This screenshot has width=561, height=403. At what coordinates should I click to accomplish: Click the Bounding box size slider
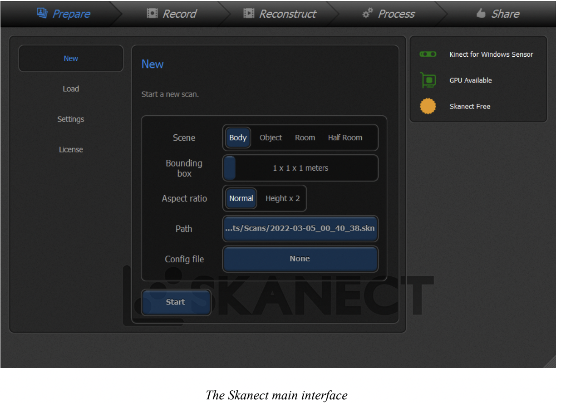[x=300, y=168]
